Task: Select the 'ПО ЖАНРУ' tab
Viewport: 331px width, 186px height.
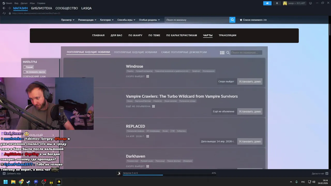Action: point(135,35)
